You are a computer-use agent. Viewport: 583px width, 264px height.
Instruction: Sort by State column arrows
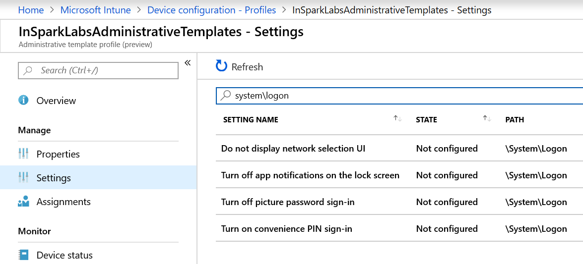[x=487, y=119]
